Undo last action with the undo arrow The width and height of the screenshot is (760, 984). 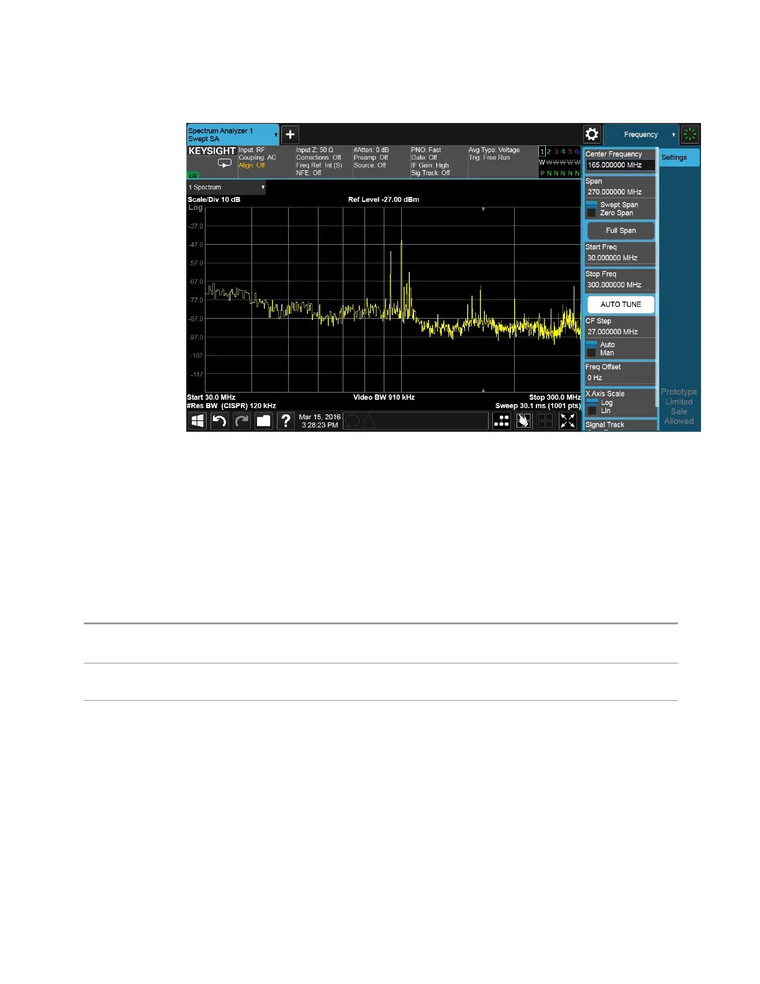click(220, 421)
